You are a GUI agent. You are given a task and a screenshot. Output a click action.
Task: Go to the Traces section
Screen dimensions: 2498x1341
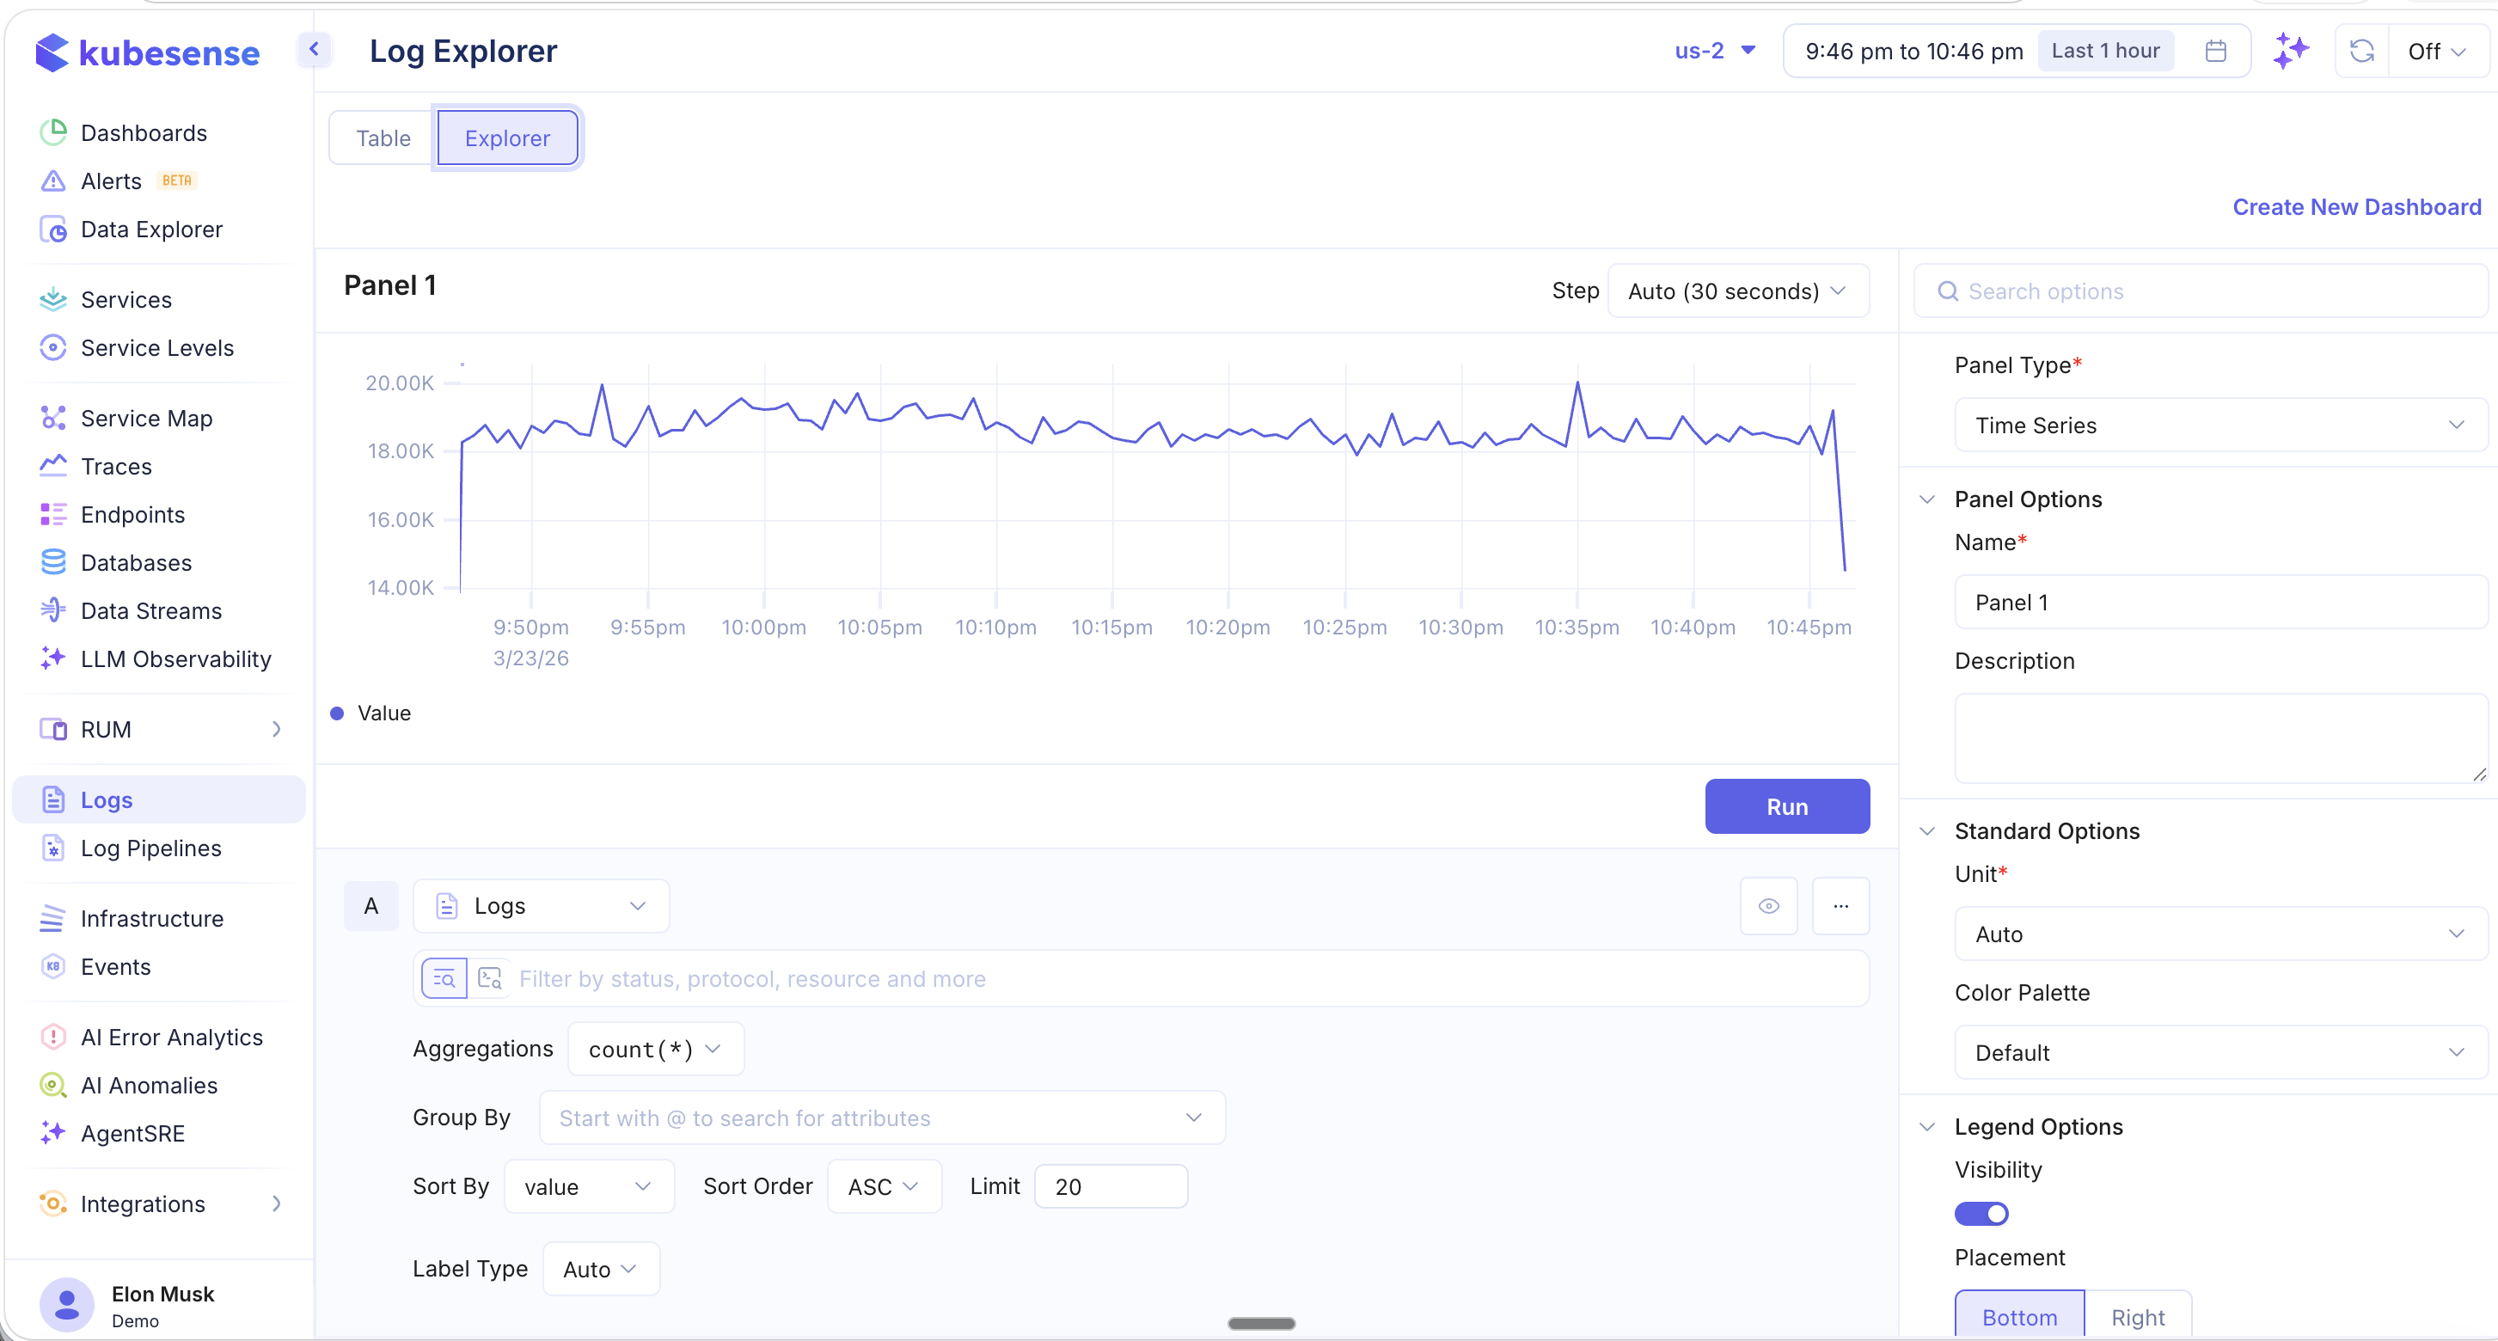pos(114,465)
